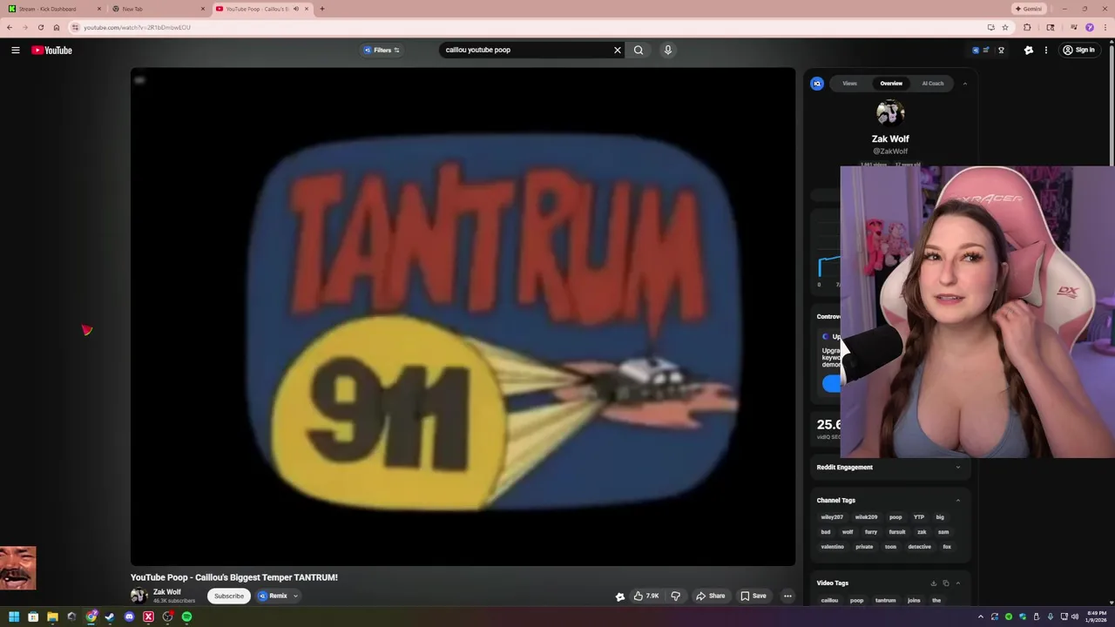The height and width of the screenshot is (627, 1115).
Task: Open the AI Coach tab
Action: point(933,84)
